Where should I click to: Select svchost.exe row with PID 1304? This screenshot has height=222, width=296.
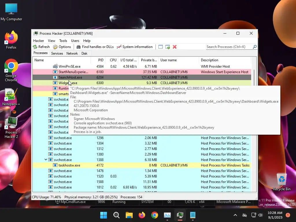(142, 143)
